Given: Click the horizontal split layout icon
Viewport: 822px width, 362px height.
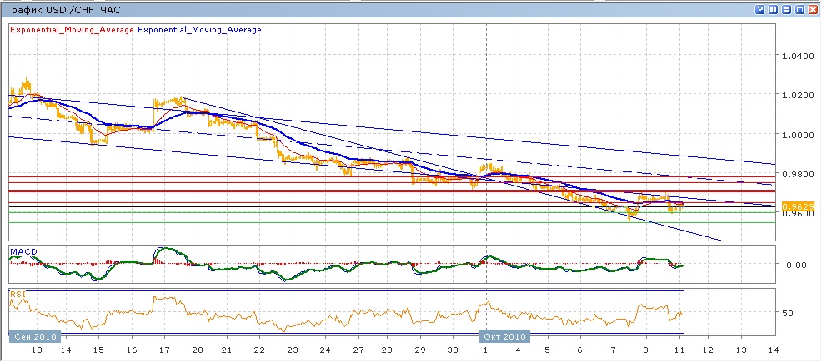Looking at the screenshot, I should 787,9.
